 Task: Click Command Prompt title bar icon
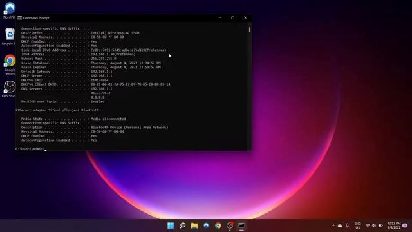20,18
